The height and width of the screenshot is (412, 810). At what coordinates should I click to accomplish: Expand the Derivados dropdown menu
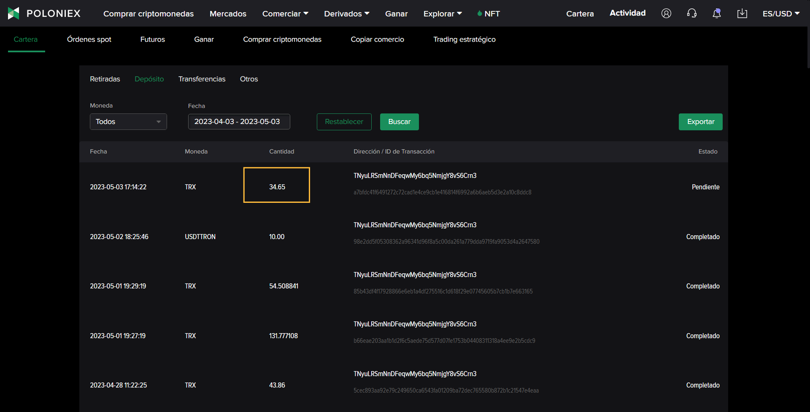tap(346, 13)
